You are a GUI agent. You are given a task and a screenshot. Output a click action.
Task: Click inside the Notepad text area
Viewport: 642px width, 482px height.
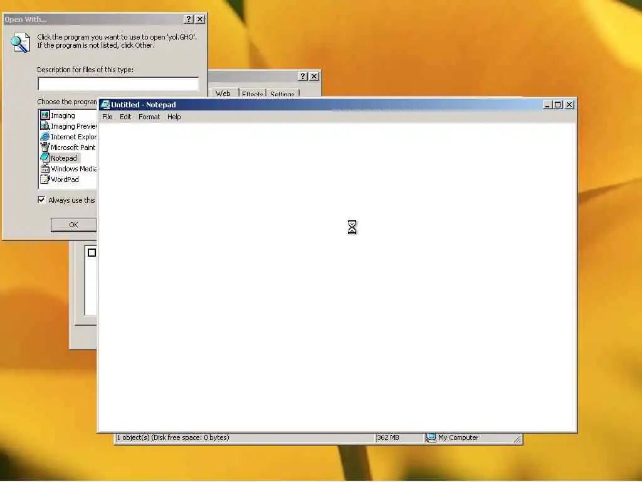[x=337, y=277]
